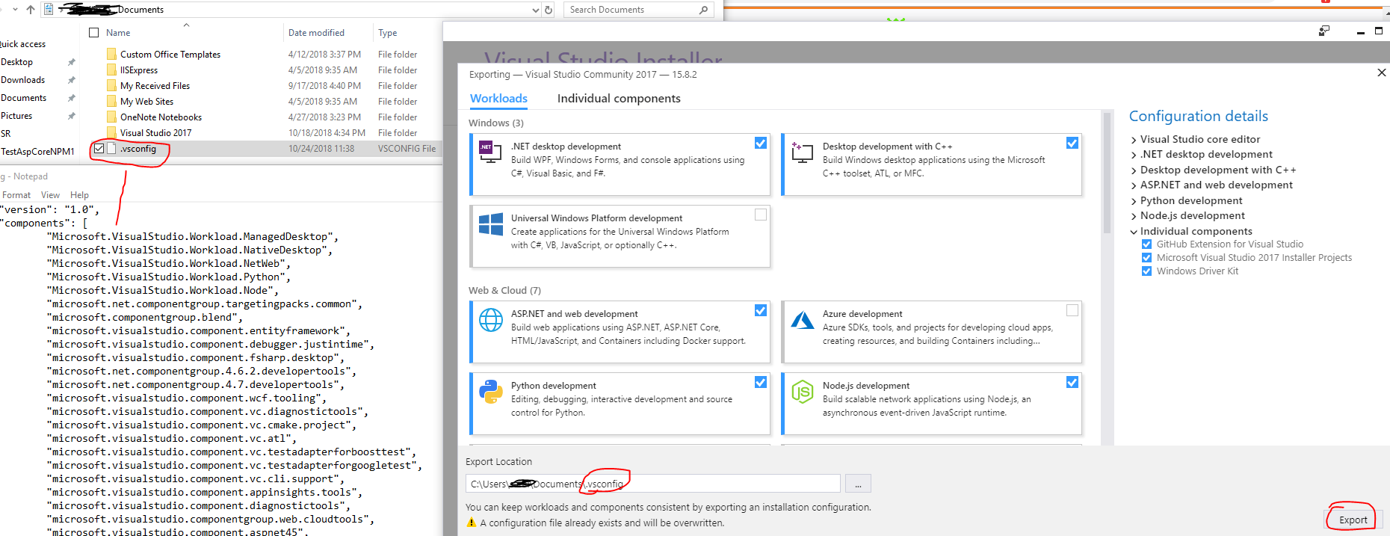Click the My Received Files folder icon

point(111,85)
